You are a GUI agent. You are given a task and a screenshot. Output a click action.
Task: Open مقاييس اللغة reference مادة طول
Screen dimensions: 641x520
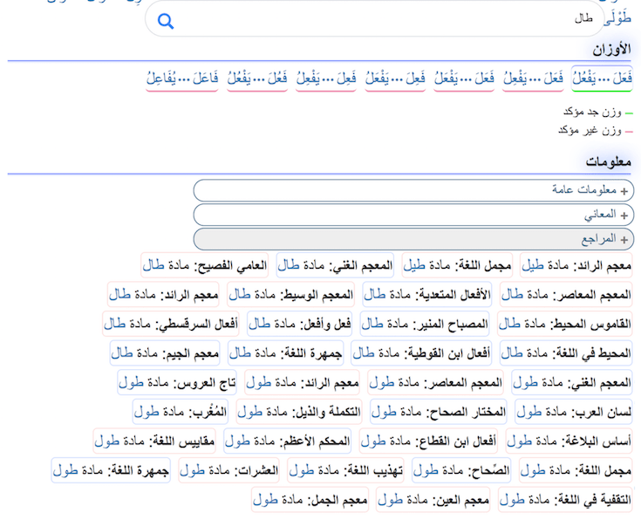[x=154, y=441]
